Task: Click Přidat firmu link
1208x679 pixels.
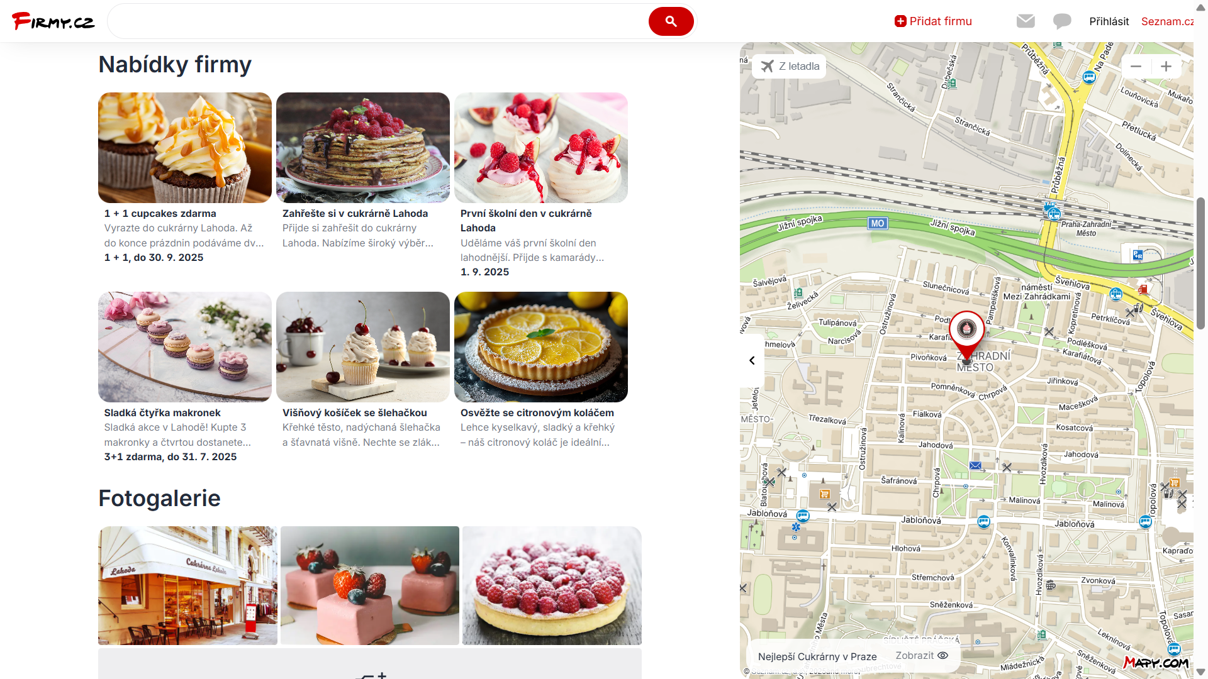Action: point(933,21)
